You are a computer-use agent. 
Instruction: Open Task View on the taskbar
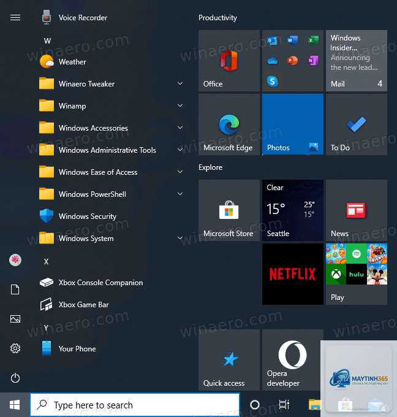click(284, 405)
